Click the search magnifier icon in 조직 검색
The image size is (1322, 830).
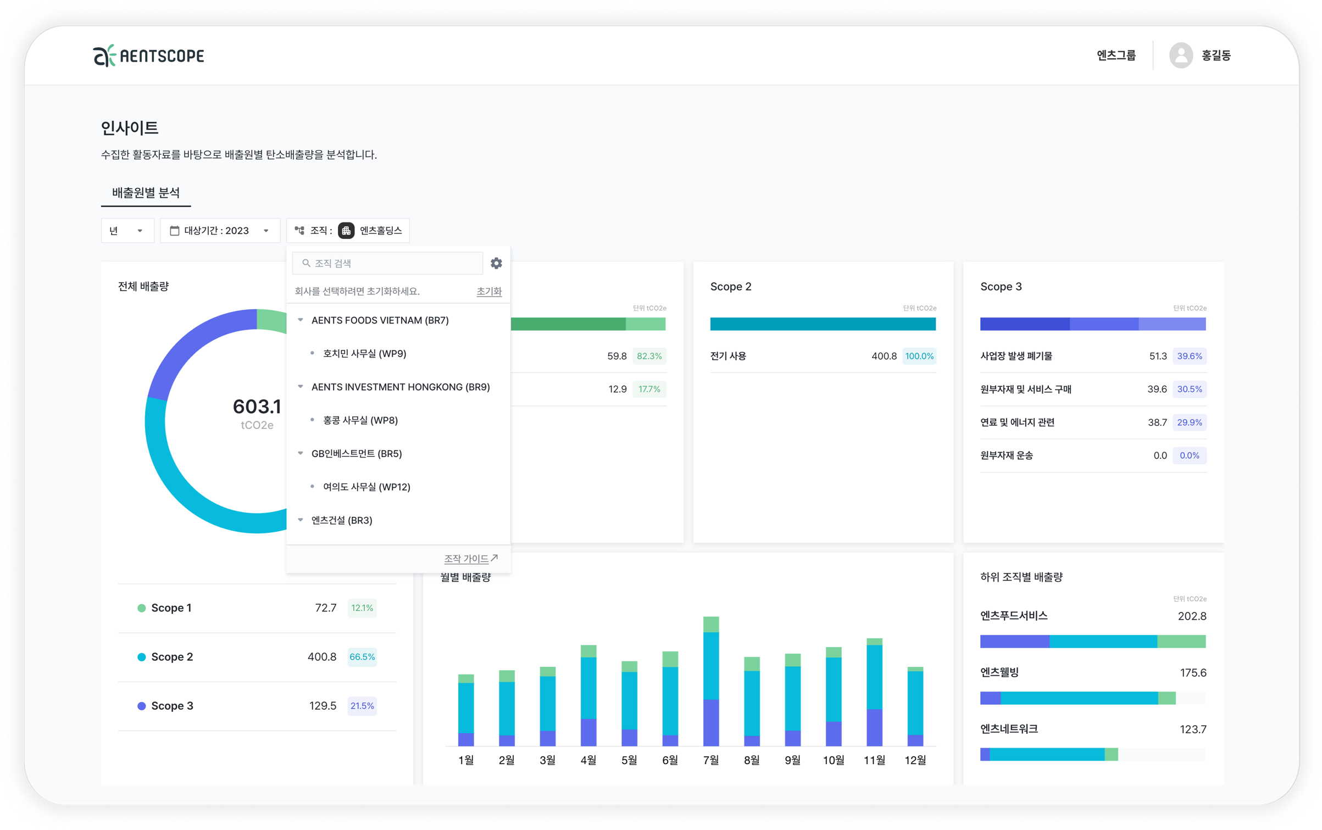pos(307,263)
